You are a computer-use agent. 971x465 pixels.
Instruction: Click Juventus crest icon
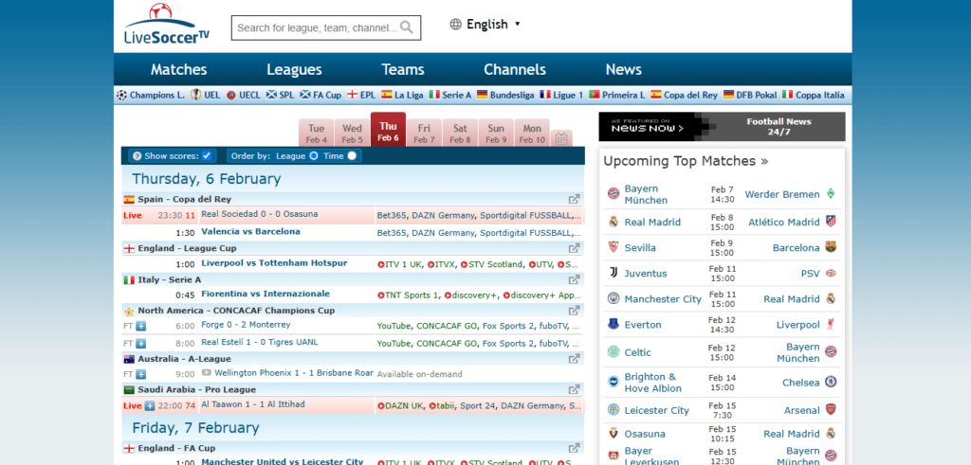point(614,273)
